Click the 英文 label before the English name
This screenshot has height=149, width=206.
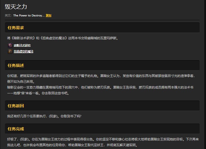[x=8, y=16]
